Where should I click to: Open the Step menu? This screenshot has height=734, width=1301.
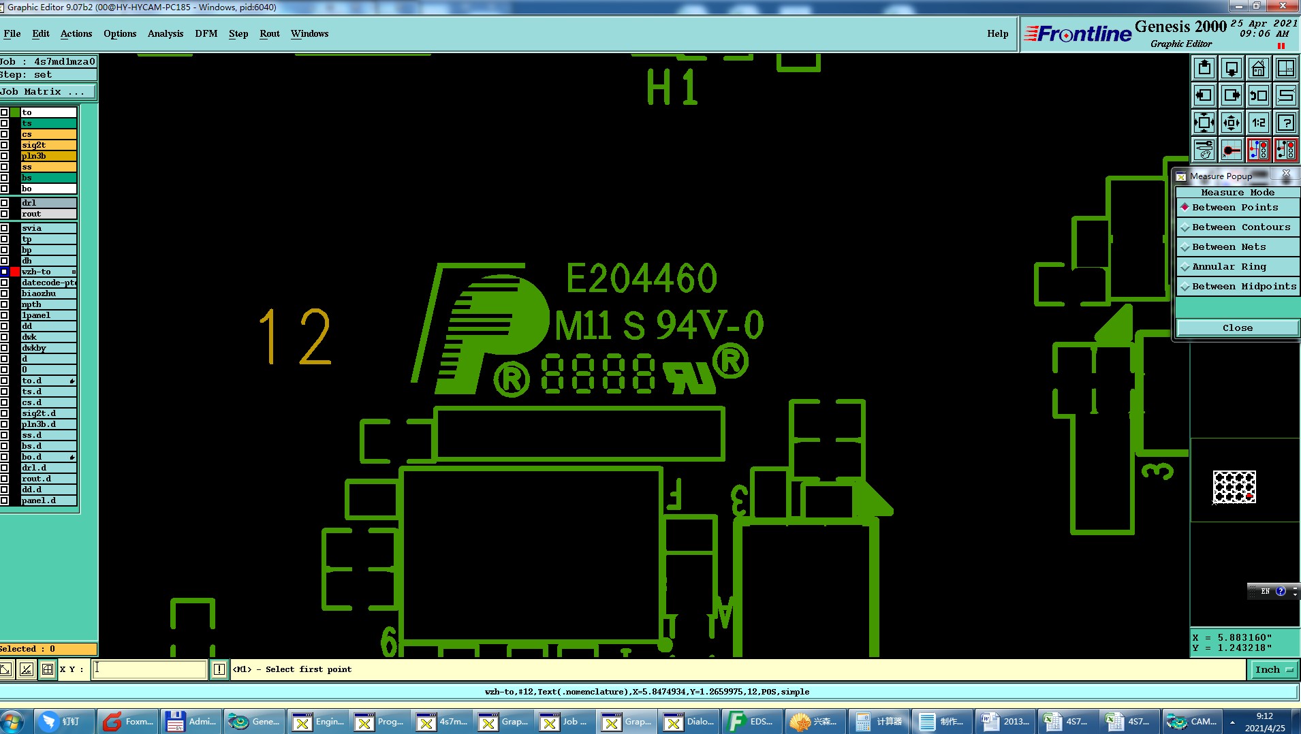(238, 33)
